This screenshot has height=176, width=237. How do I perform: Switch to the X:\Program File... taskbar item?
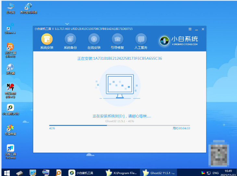(x=121, y=173)
